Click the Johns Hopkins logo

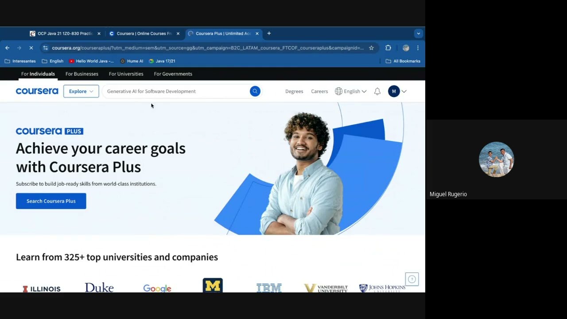[x=382, y=288]
